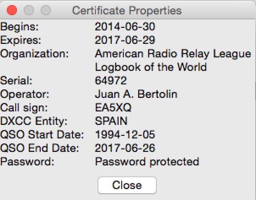
Task: Click the Password protected value
Action: (147, 162)
